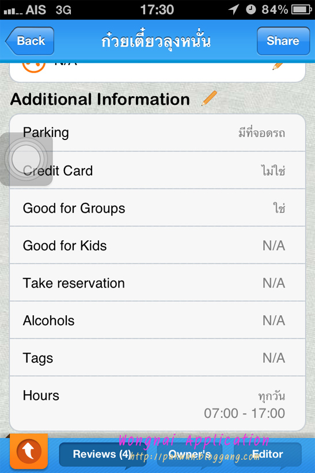
Task: Select the Good for Groups row
Action: tap(157, 208)
